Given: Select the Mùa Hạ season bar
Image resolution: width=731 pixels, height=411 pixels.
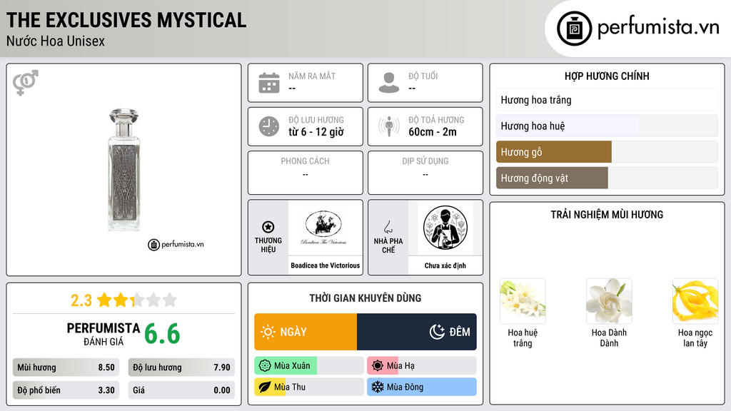Looking at the screenshot, I should [422, 366].
